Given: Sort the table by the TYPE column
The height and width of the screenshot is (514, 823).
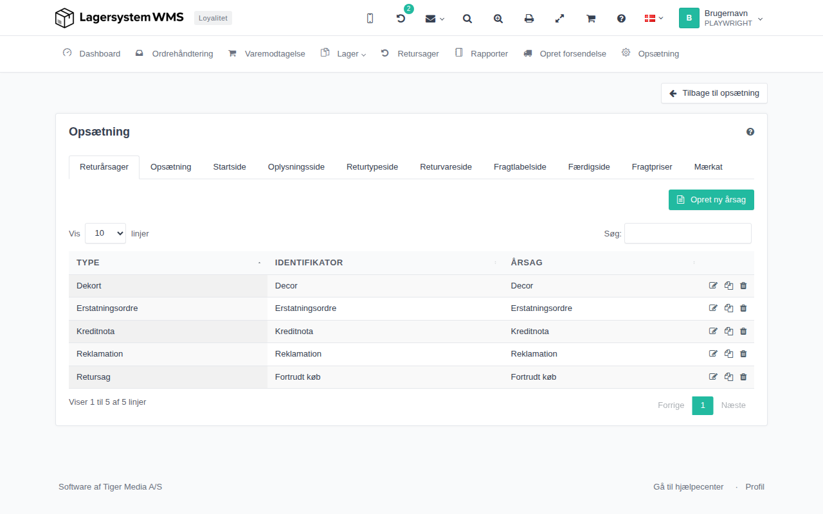Looking at the screenshot, I should [168, 263].
